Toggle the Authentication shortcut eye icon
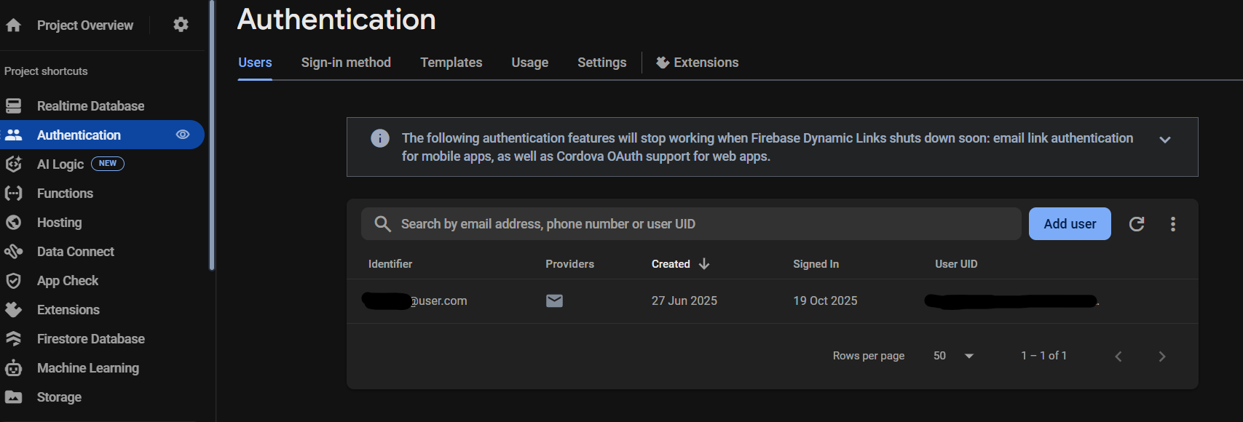Screen dimensions: 1243x422 [183, 135]
